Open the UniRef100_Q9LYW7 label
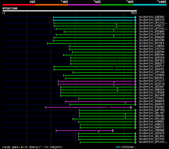 (152, 113)
